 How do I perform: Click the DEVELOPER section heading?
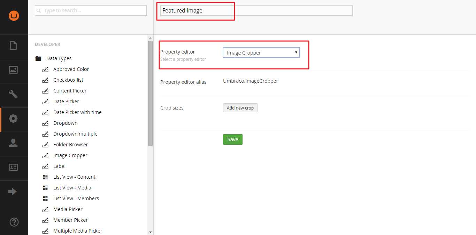tap(47, 44)
